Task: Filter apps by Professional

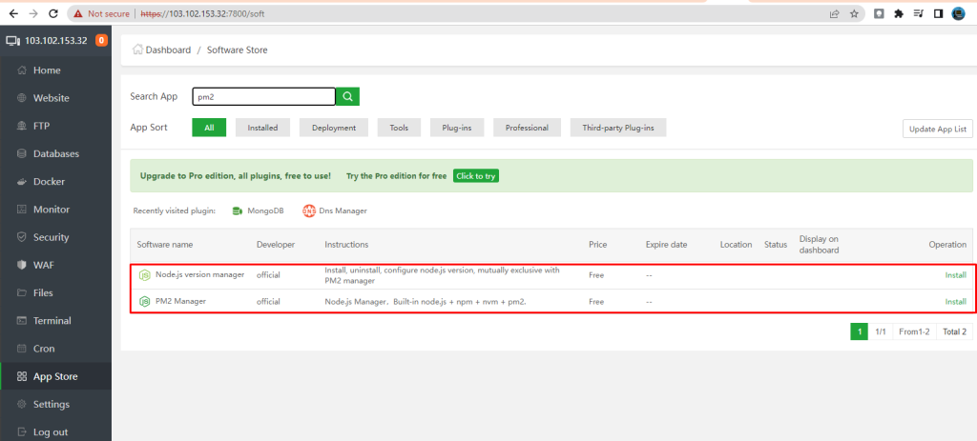Action: [527, 128]
